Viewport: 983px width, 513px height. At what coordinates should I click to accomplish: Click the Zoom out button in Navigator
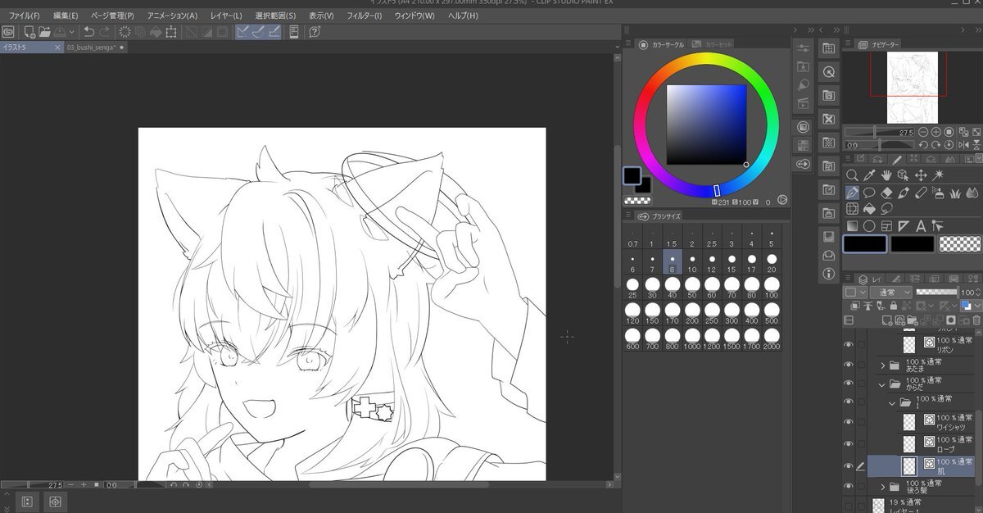pos(923,132)
